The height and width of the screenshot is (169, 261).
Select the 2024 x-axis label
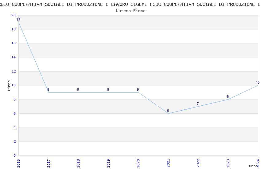(x=258, y=163)
